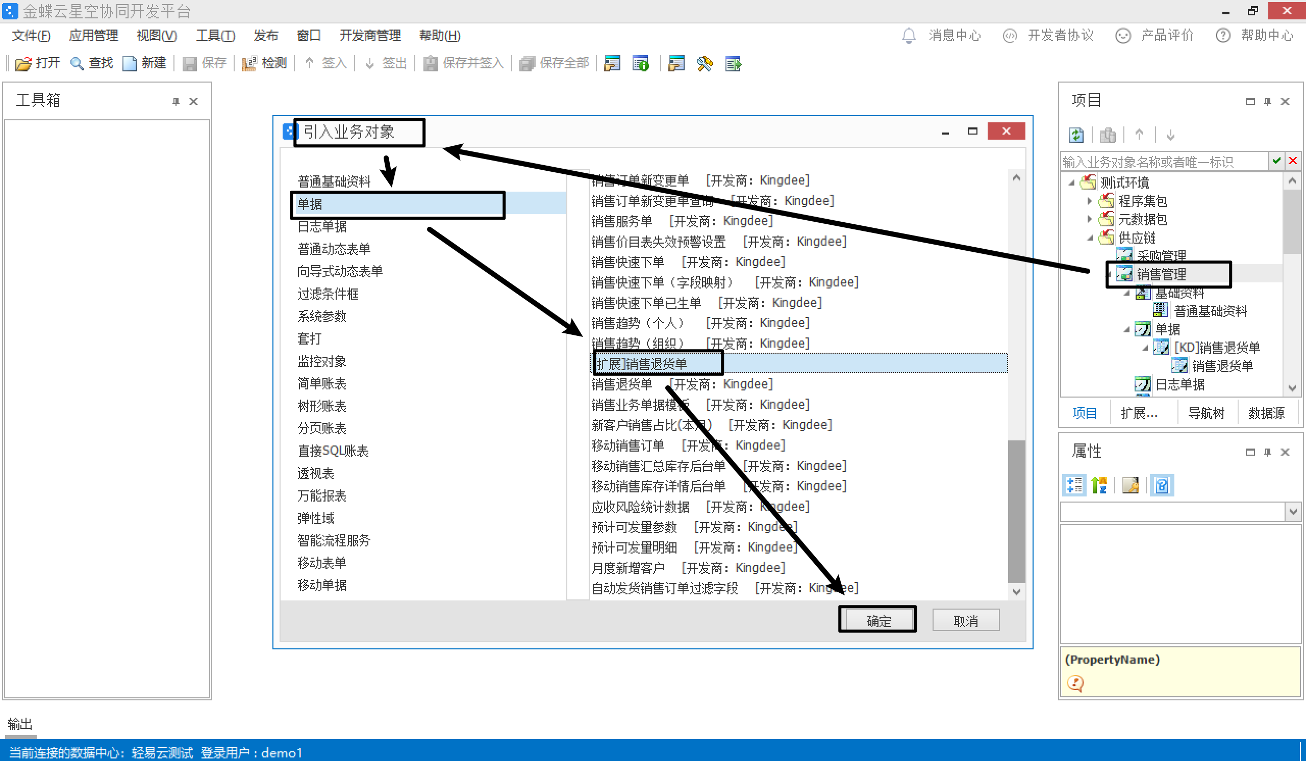Click the 新建 document icon
Screen dimensions: 1306x761
(x=129, y=64)
